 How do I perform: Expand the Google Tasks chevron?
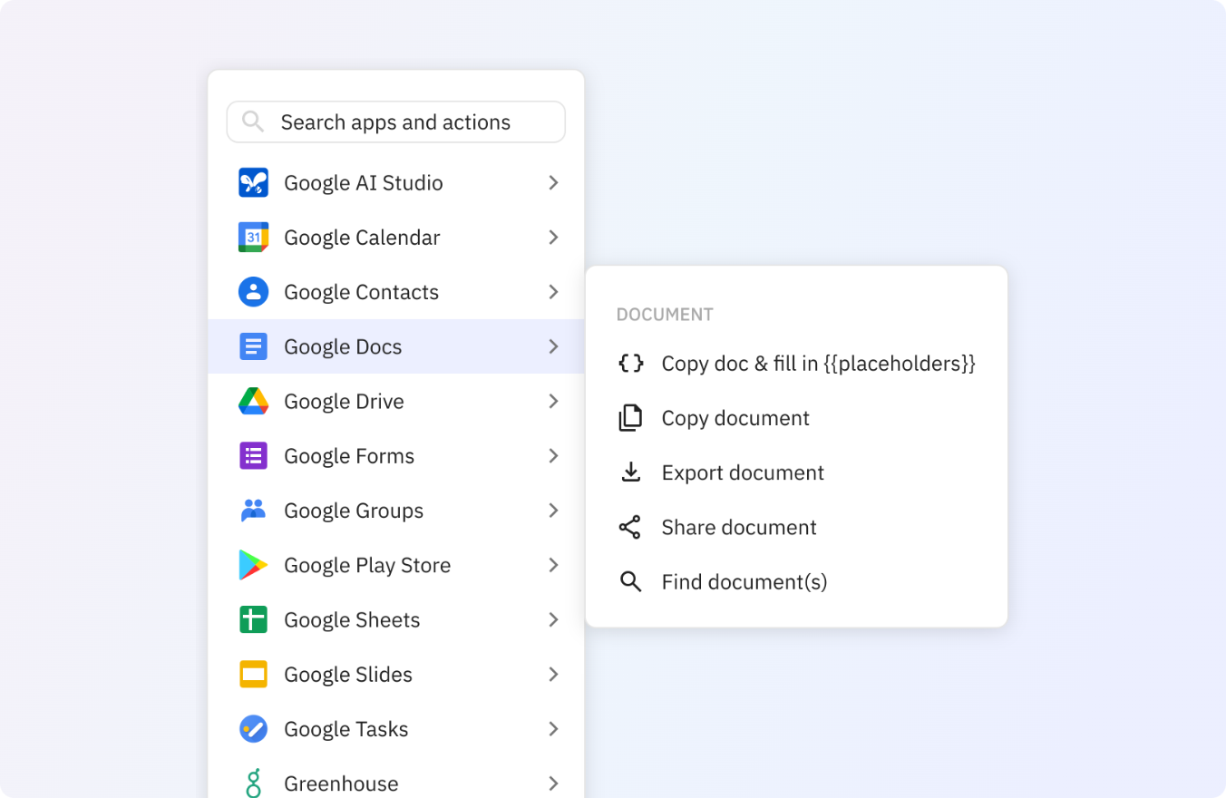click(x=553, y=729)
